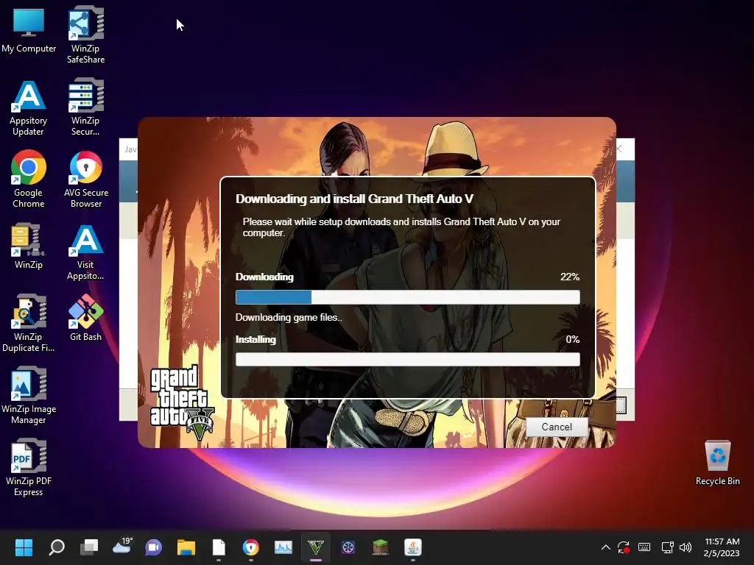Open Visit Appsitory shortcut
This screenshot has height=565, width=754.
[x=85, y=252]
